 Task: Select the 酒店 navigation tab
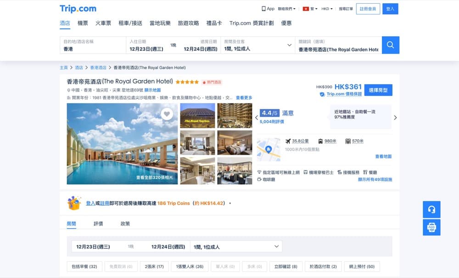point(65,23)
